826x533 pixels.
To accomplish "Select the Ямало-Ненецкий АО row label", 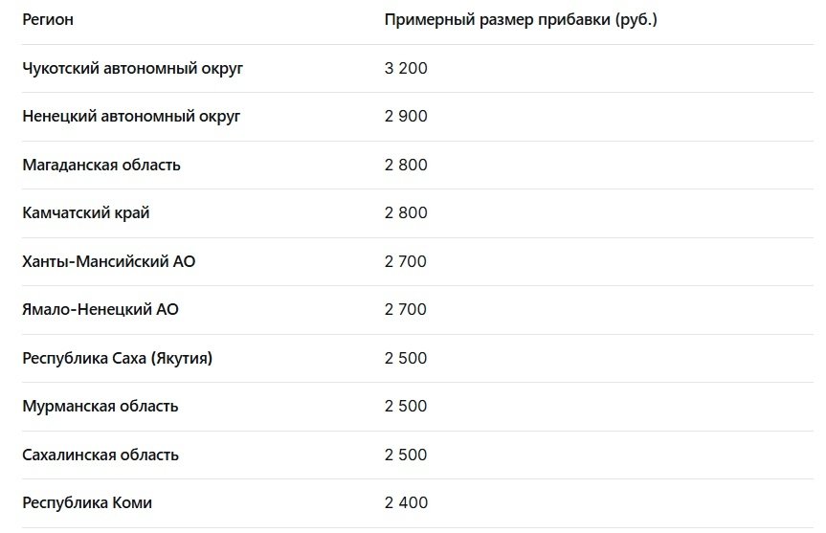I will [100, 310].
